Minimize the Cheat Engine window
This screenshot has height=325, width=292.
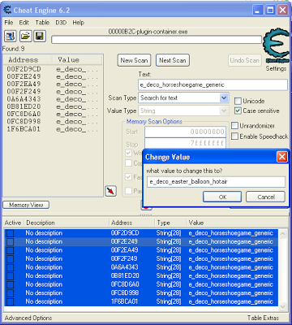pos(257,11)
